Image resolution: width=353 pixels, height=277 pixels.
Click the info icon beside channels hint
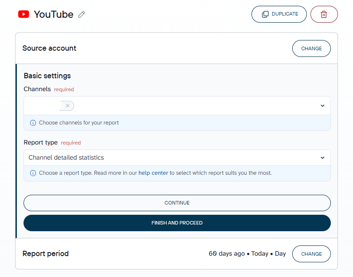33,123
